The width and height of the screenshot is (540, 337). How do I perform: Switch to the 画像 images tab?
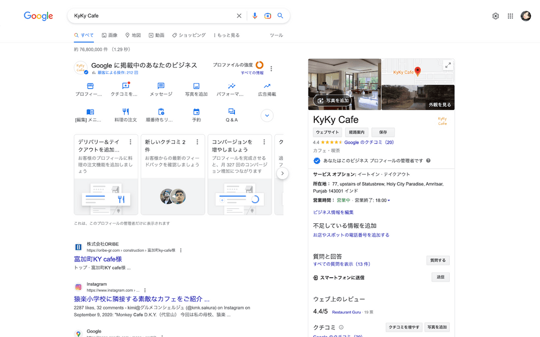point(110,35)
